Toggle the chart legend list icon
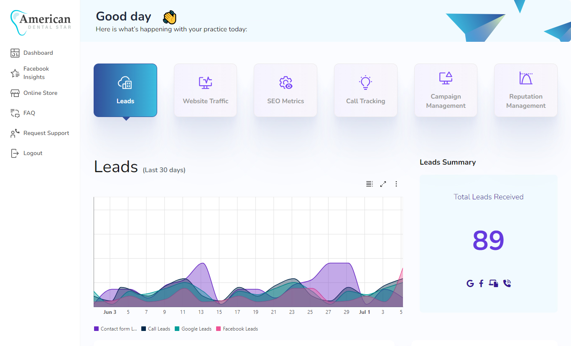The height and width of the screenshot is (346, 571). click(x=370, y=184)
